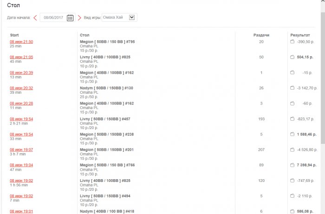Click wallet icon next to -390,50 р.

tap(292, 41)
